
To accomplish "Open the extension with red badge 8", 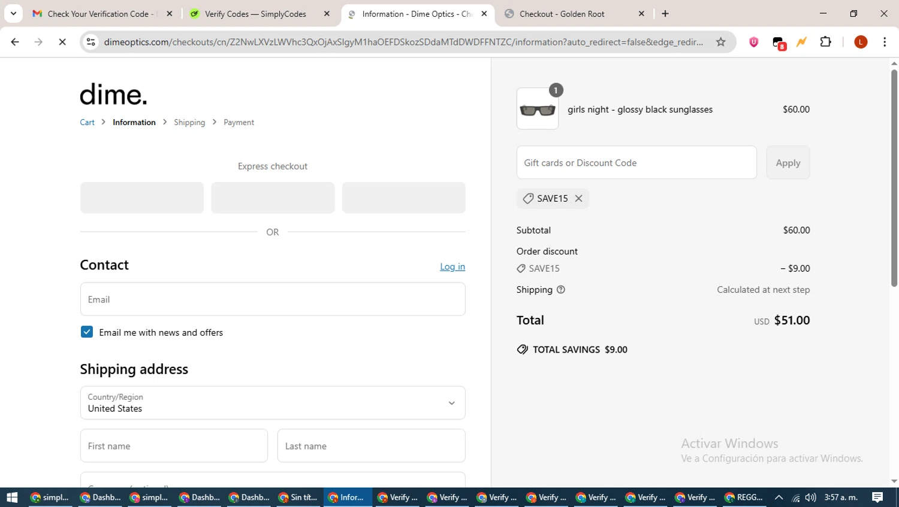I will pyautogui.click(x=779, y=42).
